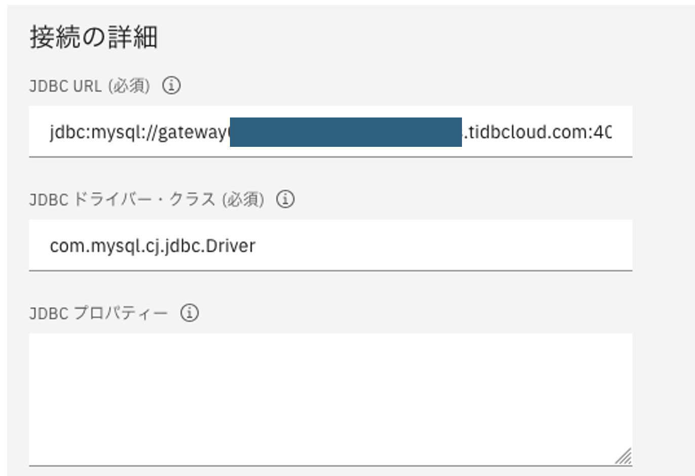Open the driver class field help icon
This screenshot has height=476, width=695.
(286, 201)
